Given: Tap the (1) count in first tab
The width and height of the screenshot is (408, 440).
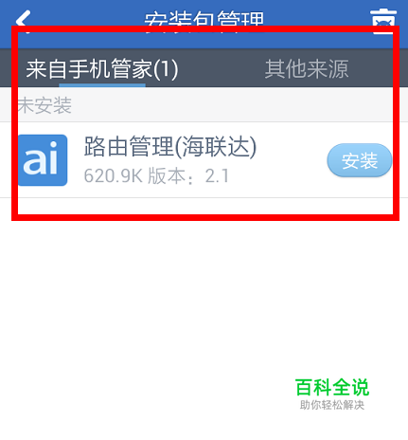Looking at the screenshot, I should coord(166,69).
